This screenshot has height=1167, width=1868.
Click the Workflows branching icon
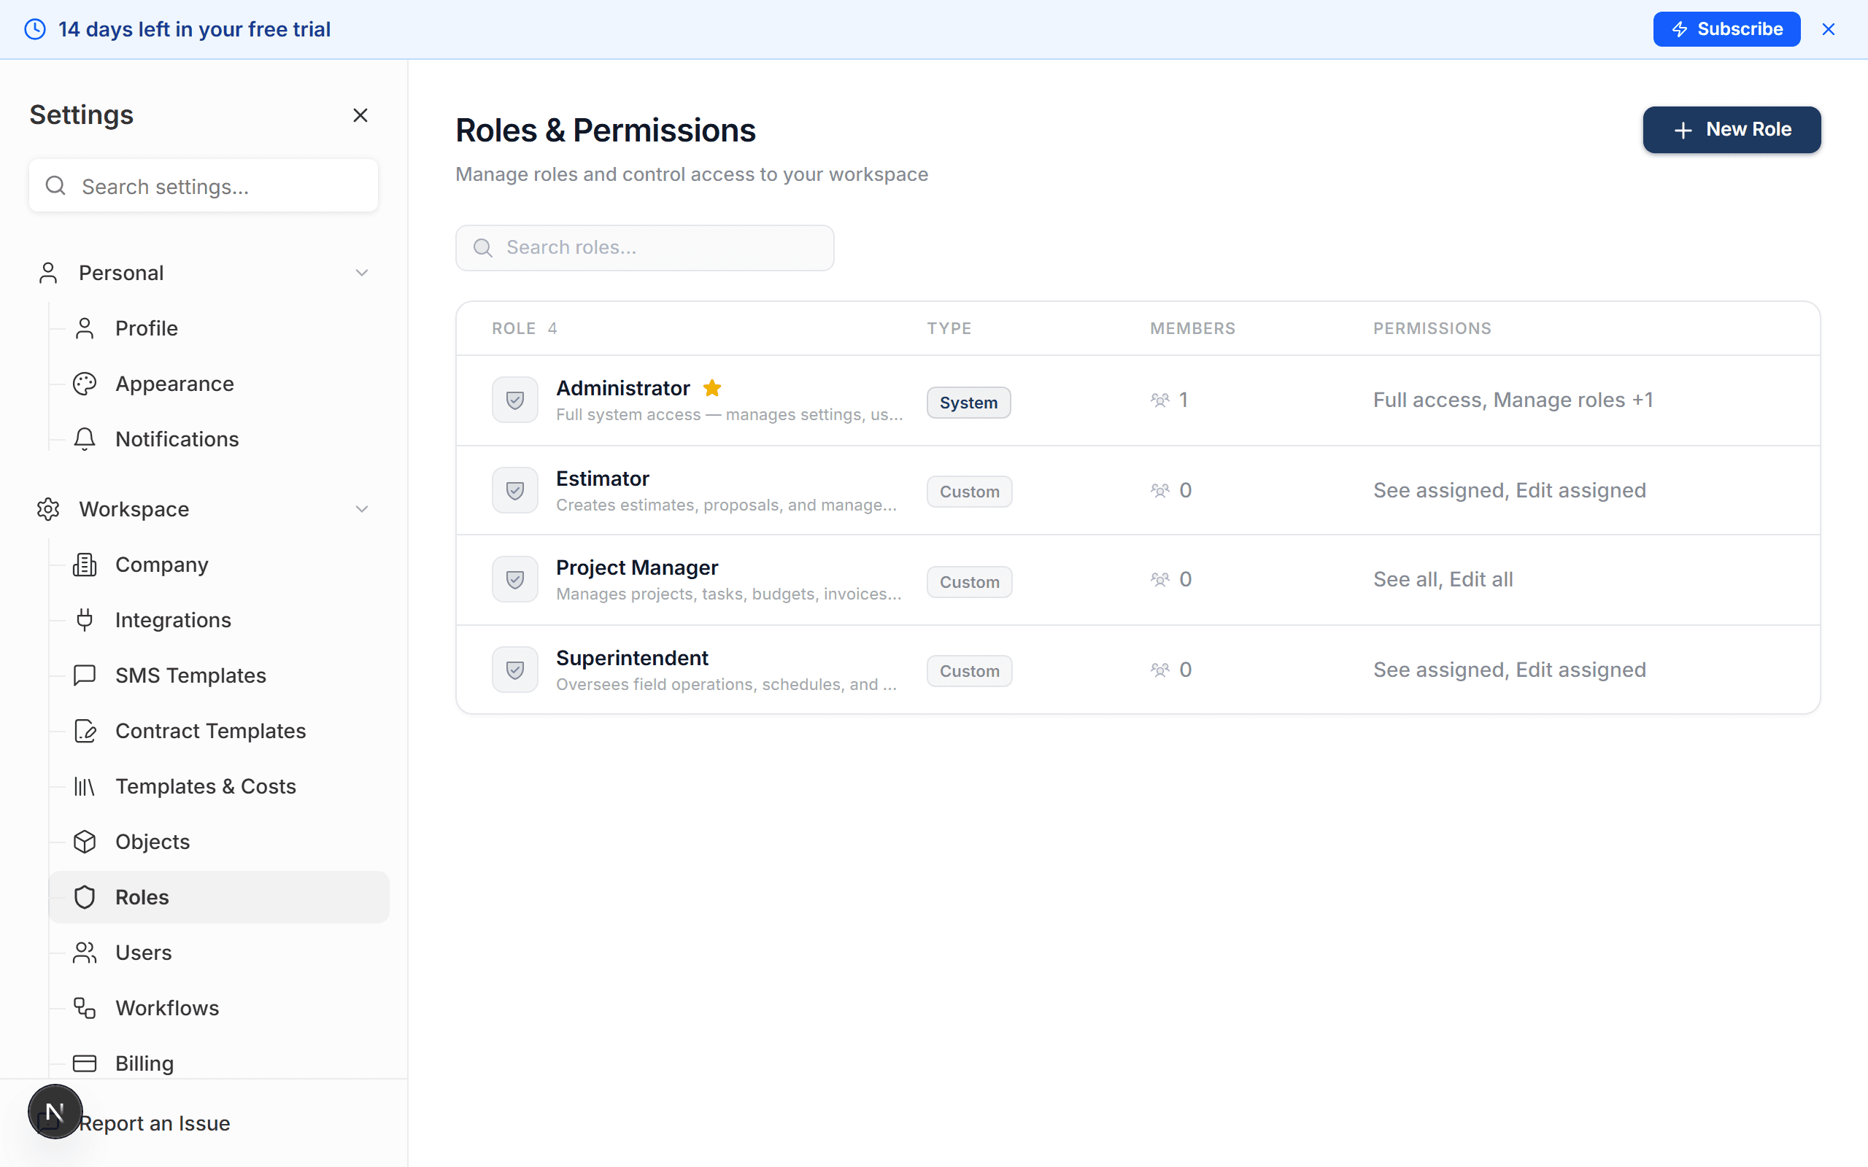point(85,1008)
